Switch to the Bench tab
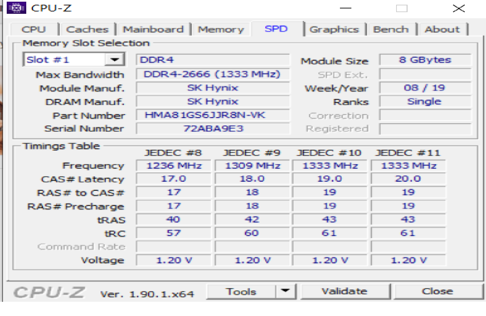486x316 pixels. click(x=391, y=29)
